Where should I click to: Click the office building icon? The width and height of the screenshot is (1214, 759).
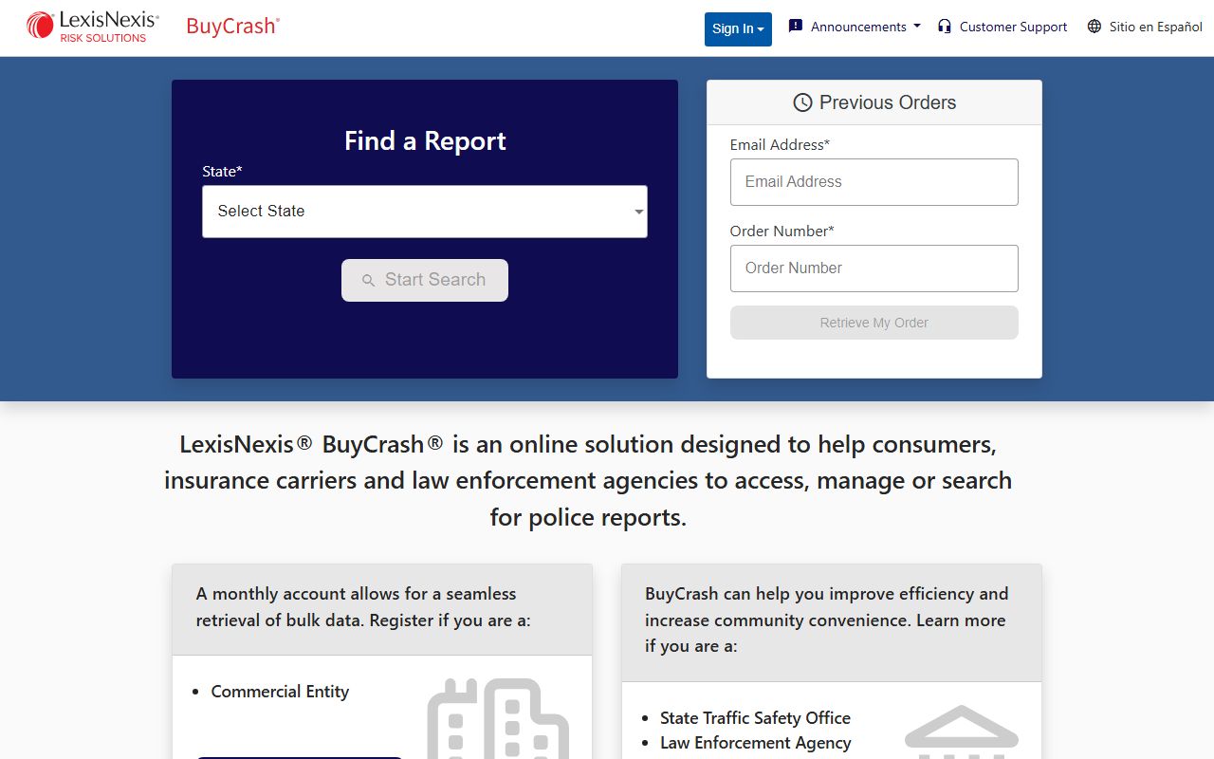click(498, 718)
